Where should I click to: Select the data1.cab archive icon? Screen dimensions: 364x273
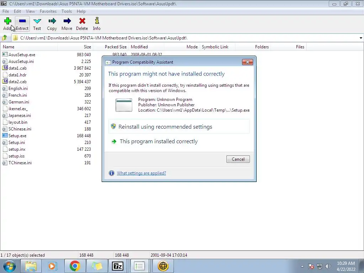point(5,68)
